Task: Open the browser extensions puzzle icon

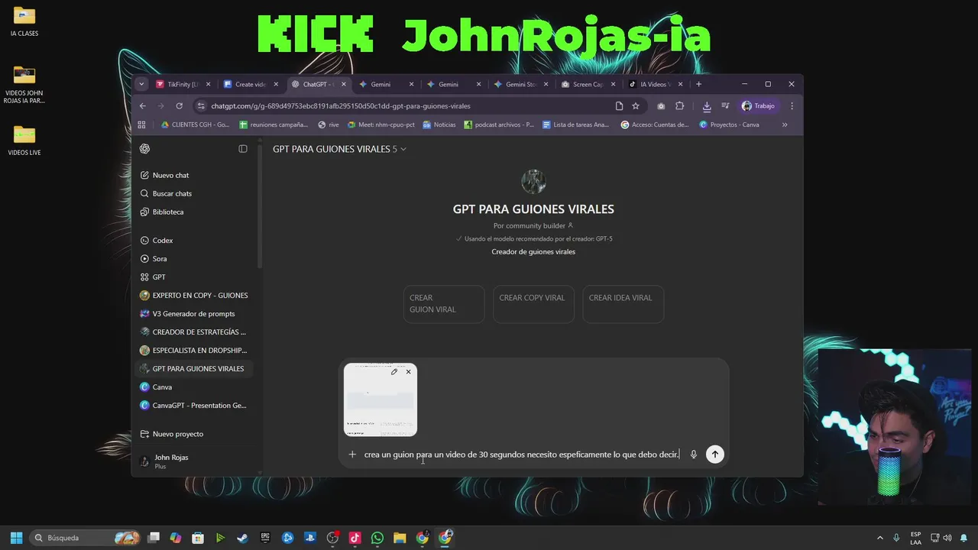Action: 679,106
